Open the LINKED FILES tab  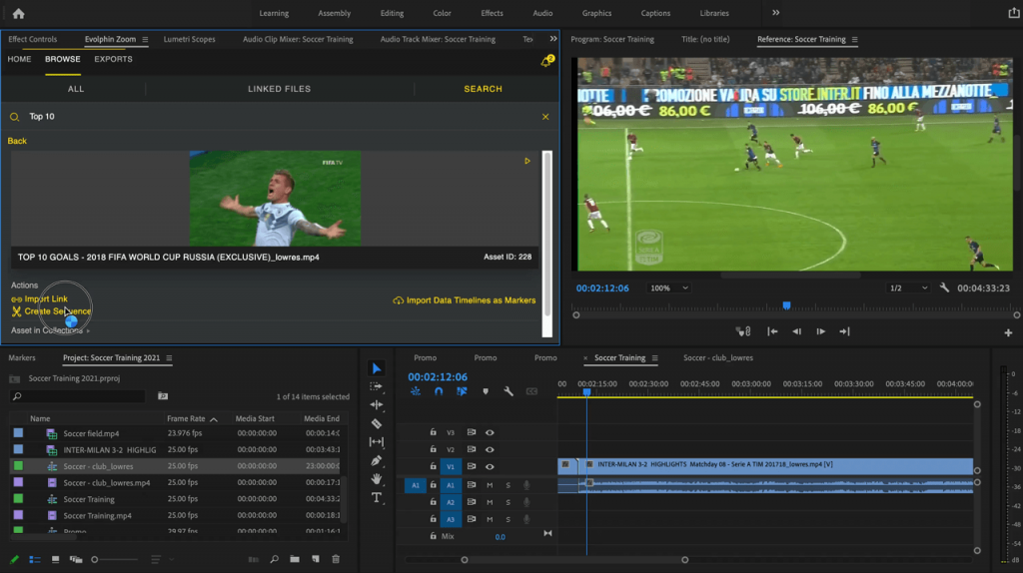[x=280, y=89]
